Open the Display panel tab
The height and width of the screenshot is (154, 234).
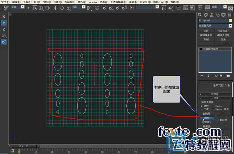[223, 15]
